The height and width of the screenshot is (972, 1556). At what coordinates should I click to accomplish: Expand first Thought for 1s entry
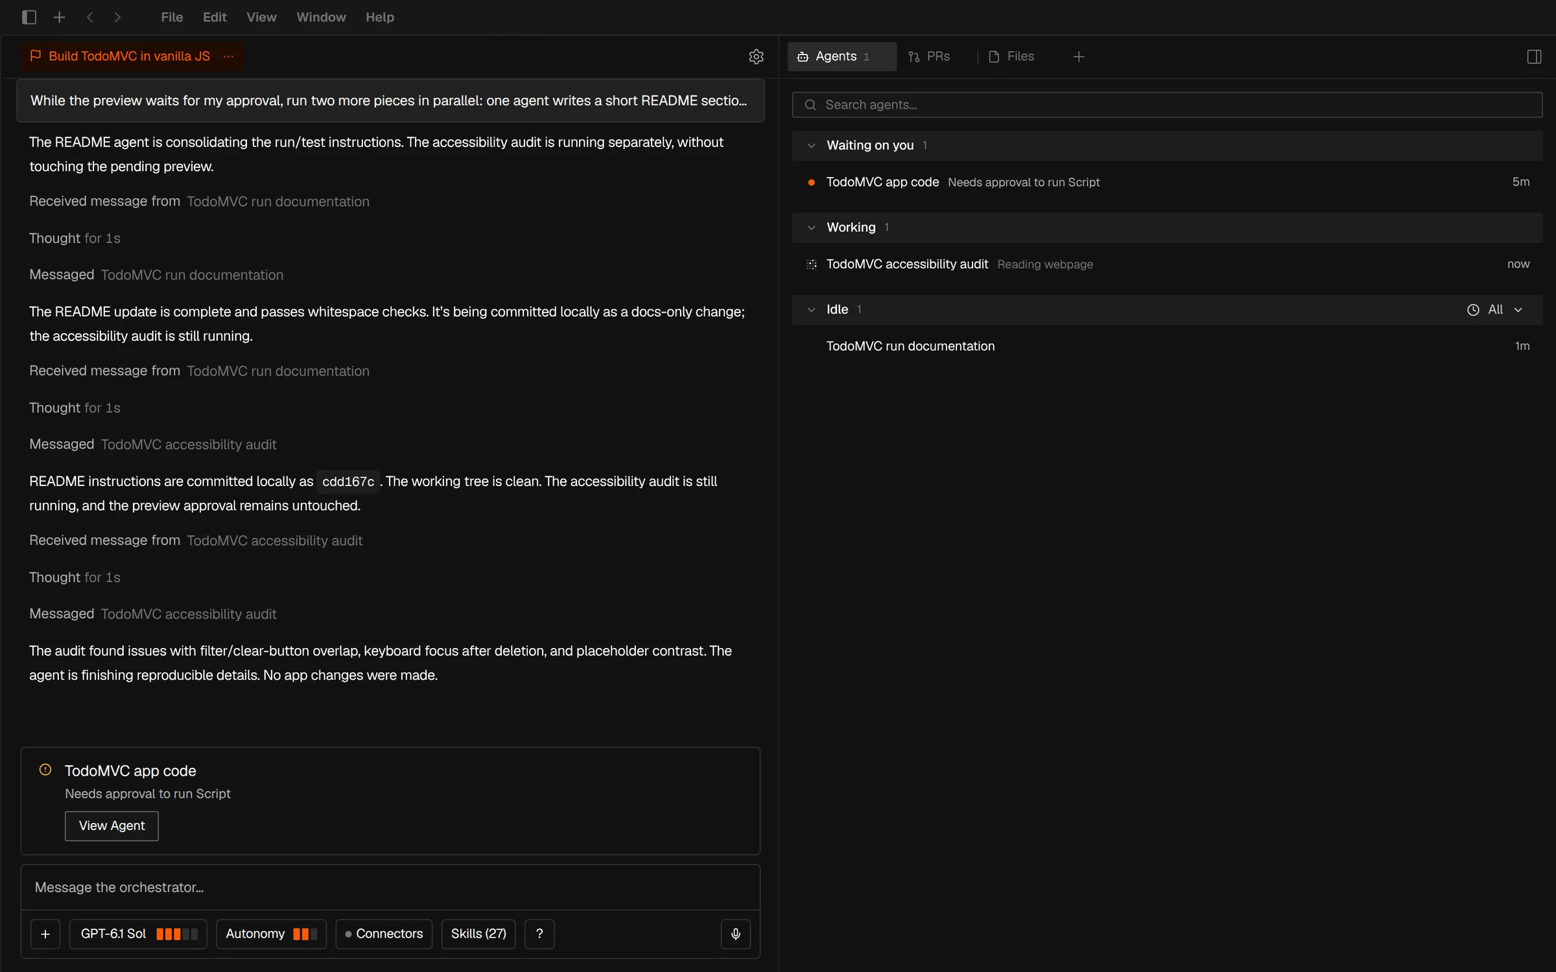[x=75, y=238]
